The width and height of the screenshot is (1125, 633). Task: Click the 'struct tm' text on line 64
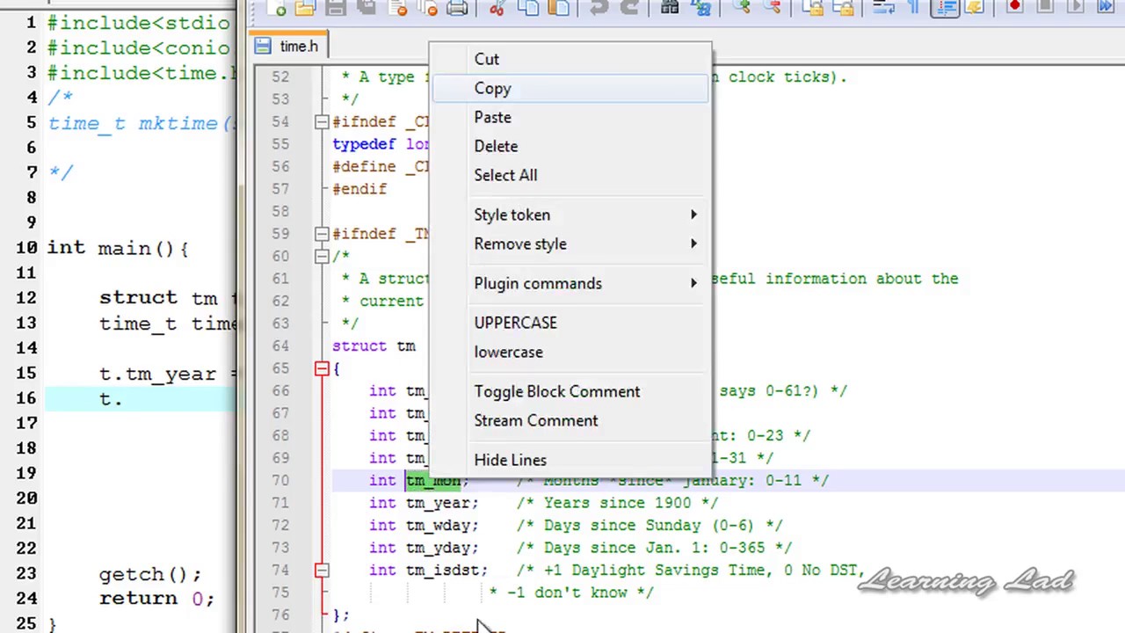click(374, 346)
